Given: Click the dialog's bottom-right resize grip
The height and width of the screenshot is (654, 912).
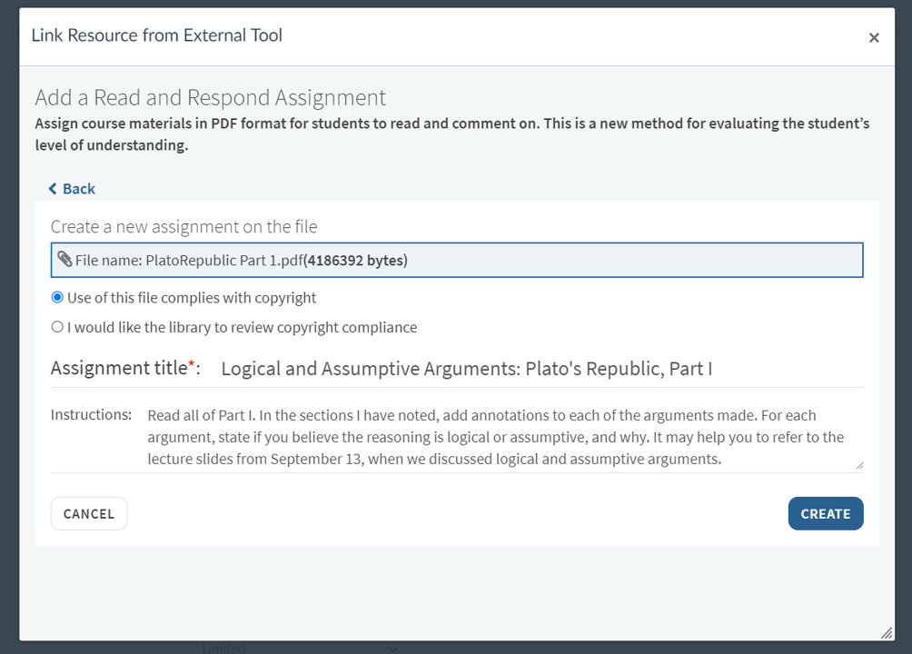Looking at the screenshot, I should tap(886, 632).
